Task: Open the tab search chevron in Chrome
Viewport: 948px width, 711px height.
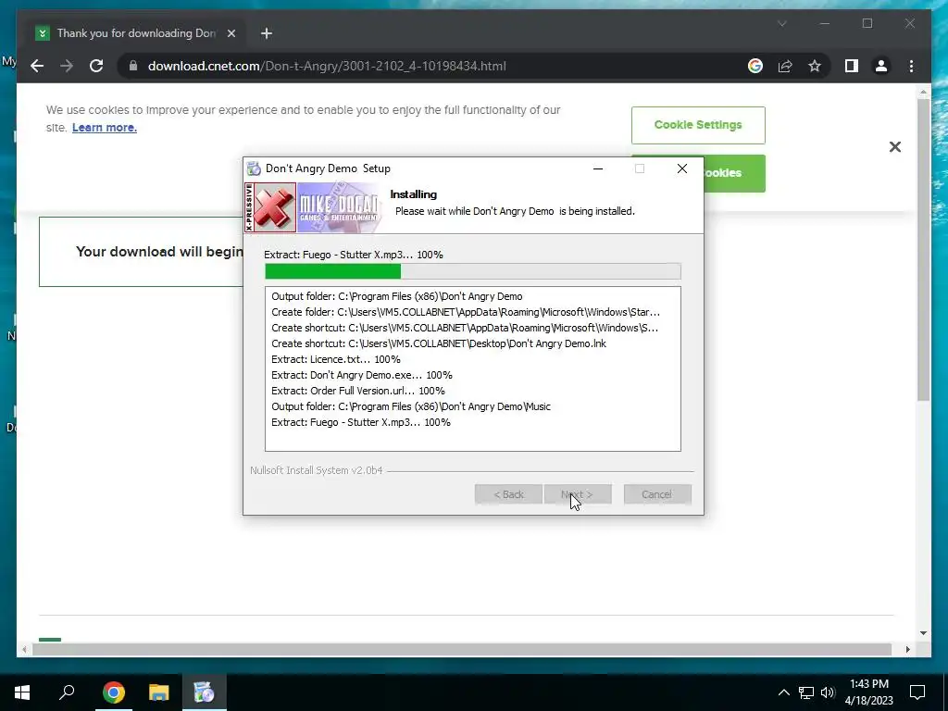Action: tap(781, 23)
